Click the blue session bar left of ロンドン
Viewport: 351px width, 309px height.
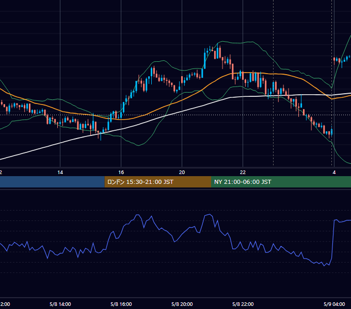pos(52,182)
